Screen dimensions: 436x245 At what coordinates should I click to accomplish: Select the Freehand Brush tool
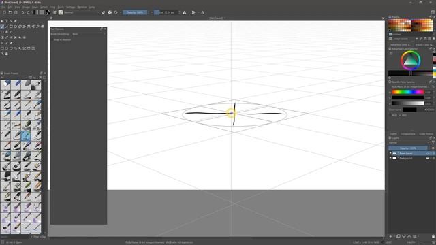tap(2, 27)
